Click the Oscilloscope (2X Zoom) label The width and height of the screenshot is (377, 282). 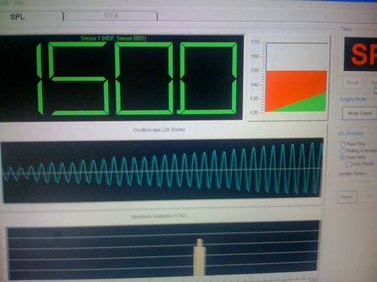(159, 129)
